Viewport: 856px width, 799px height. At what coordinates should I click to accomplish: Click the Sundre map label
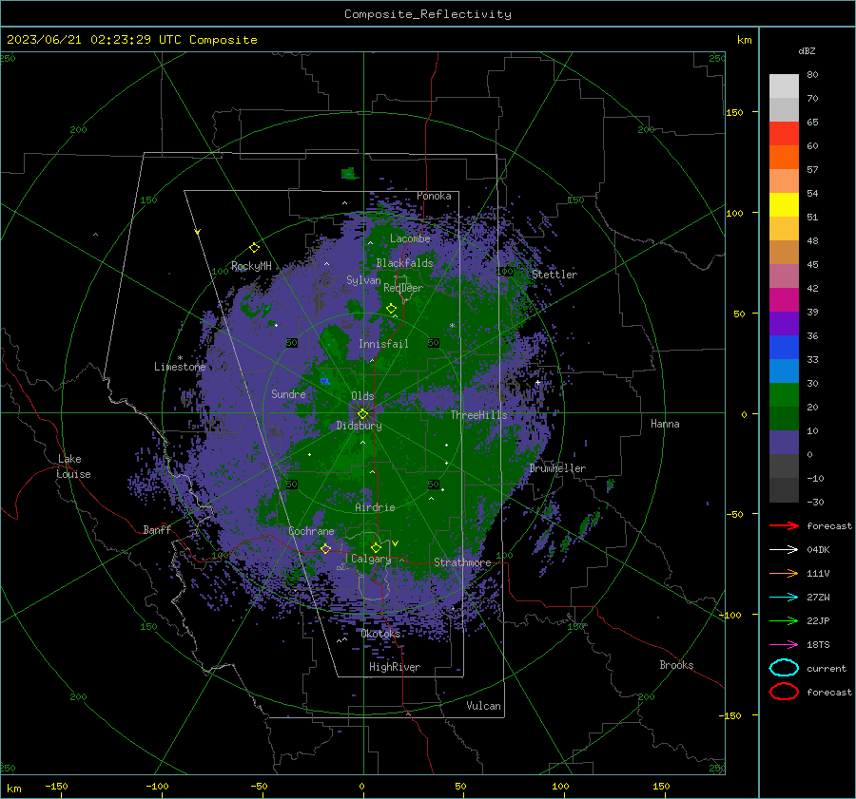coord(288,393)
